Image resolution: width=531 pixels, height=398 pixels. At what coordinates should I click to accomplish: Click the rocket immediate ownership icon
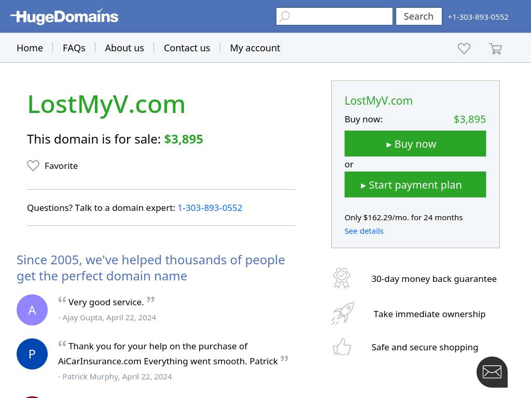point(343,314)
